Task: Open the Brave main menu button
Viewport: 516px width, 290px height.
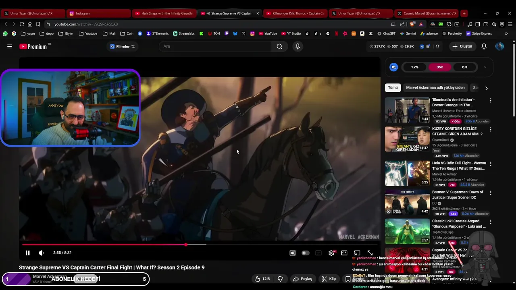Action: [510, 24]
